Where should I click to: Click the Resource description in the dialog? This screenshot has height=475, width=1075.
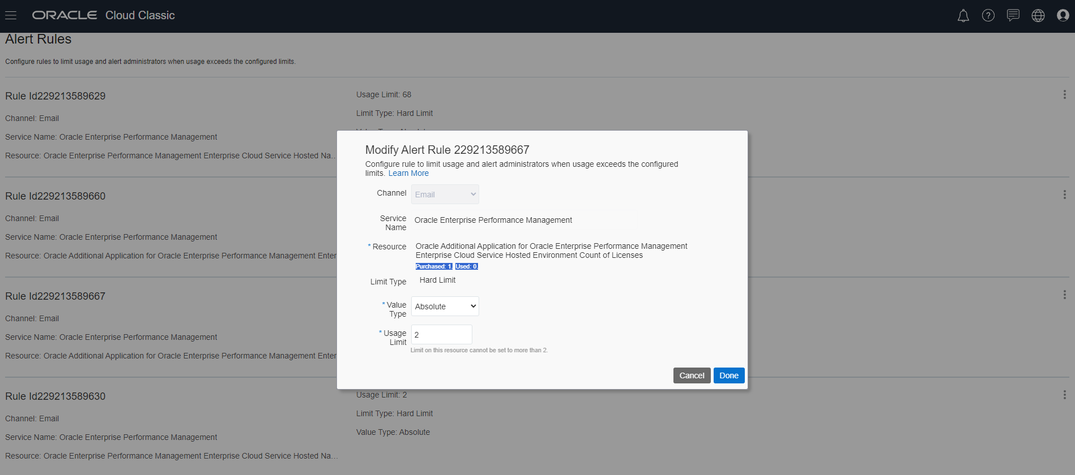(x=552, y=251)
